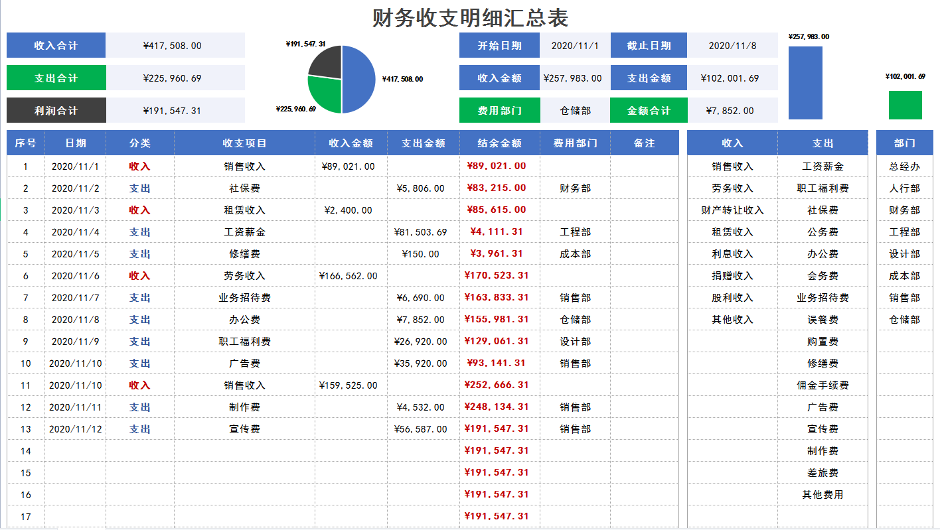Click the 收支项目 column header
940x530 pixels.
(244, 143)
